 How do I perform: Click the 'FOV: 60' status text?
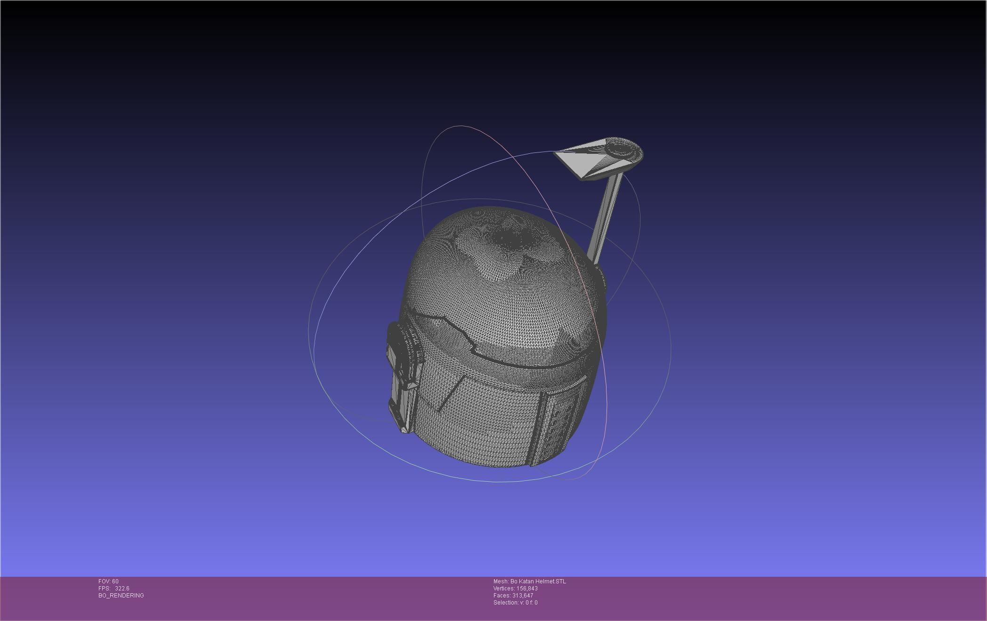click(108, 581)
